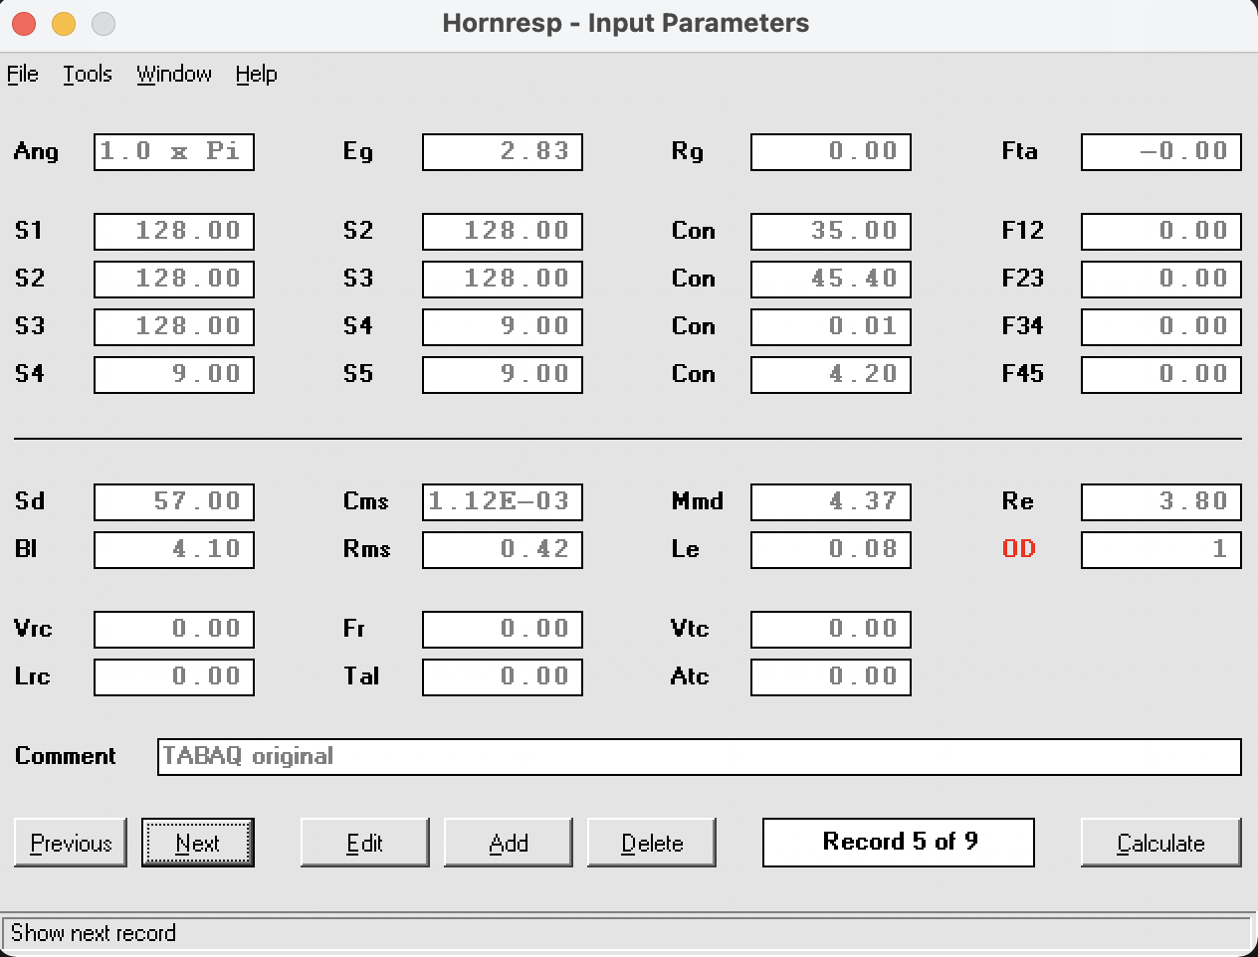Image resolution: width=1258 pixels, height=957 pixels.
Task: Select the Ang field showing 1.0 x Pi
Action: pos(174,152)
